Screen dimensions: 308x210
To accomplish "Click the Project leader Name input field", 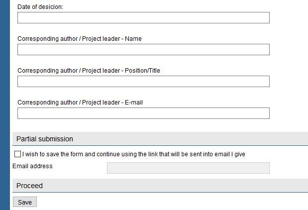I will click(143, 49).
